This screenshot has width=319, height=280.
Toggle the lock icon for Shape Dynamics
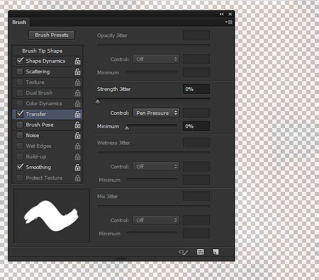click(x=78, y=61)
